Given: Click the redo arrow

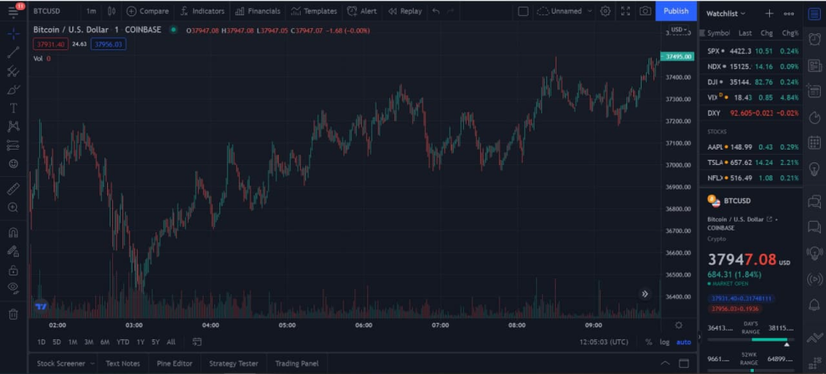Looking at the screenshot, I should tap(450, 11).
